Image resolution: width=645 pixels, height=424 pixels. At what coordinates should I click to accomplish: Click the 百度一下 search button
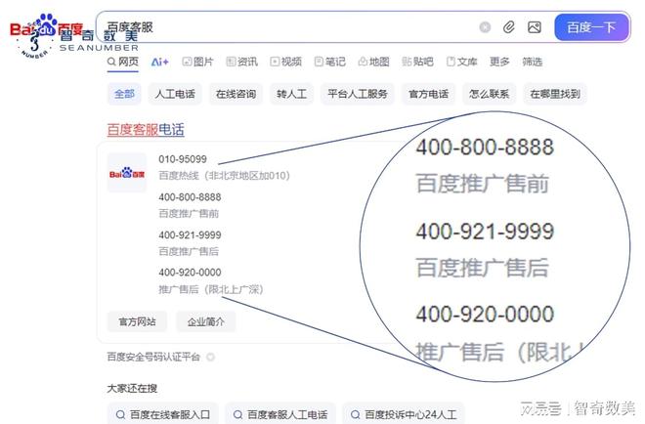[592, 27]
